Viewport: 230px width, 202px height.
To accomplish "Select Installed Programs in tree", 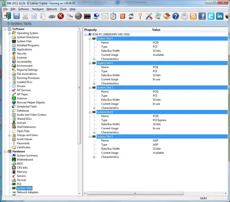I will pos(28,45).
